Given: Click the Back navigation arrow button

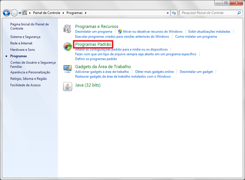Looking at the screenshot, I should coord(6,13).
